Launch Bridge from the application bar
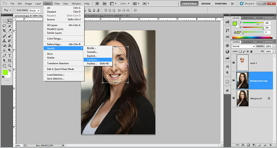Screen dimensions: 277x148 (97, 3)
